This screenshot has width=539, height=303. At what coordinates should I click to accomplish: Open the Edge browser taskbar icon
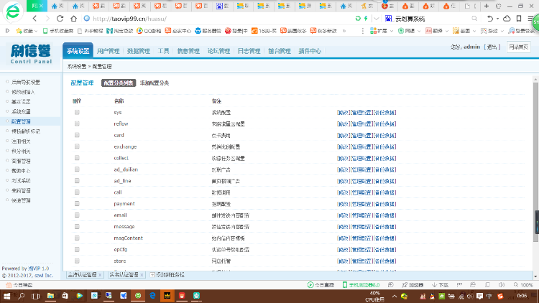(x=152, y=296)
